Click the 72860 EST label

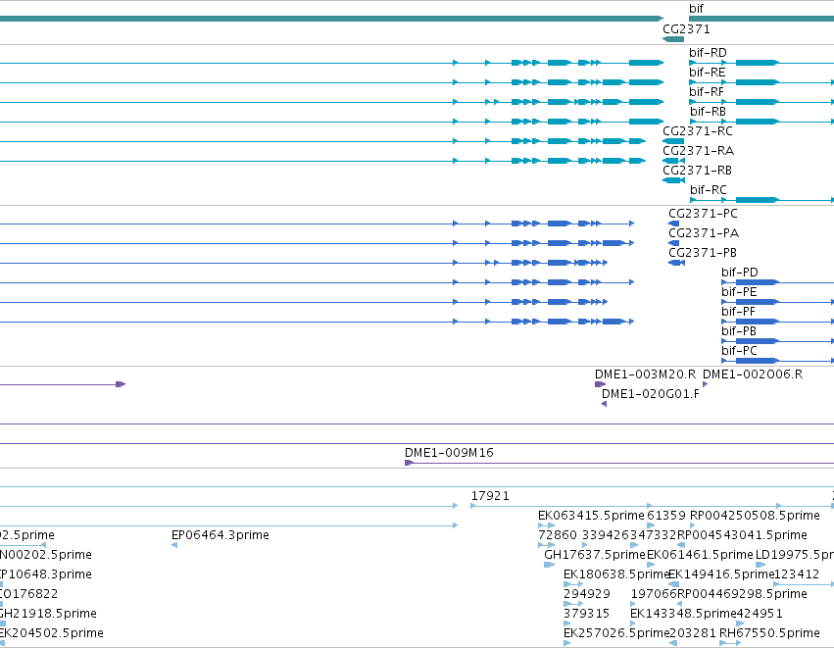click(558, 535)
